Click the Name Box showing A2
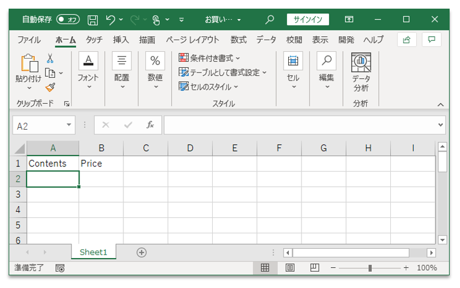The height and width of the screenshot is (288, 460). tap(40, 126)
